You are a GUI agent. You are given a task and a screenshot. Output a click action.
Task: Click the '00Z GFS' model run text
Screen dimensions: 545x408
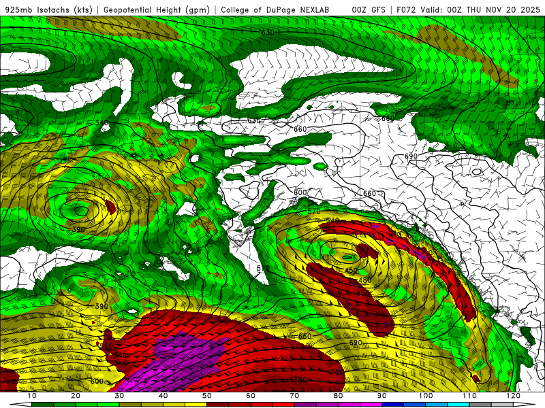369,10
